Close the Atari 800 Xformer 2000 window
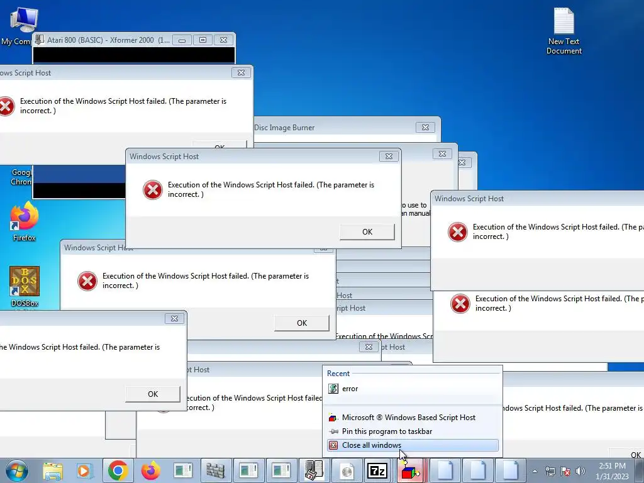This screenshot has width=644, height=483. pyautogui.click(x=223, y=40)
